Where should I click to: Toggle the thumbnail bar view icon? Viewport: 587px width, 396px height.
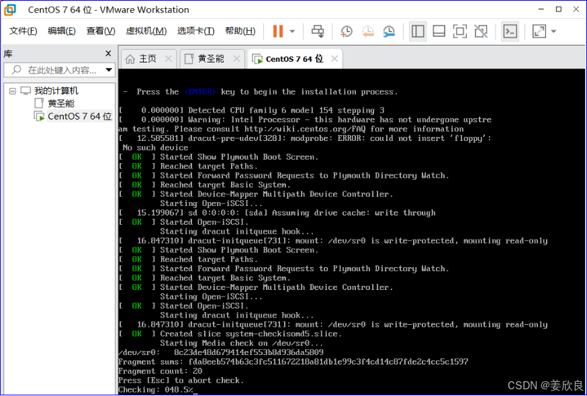439,31
